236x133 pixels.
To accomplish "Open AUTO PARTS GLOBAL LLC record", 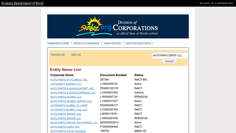I will (x=66, y=97).
